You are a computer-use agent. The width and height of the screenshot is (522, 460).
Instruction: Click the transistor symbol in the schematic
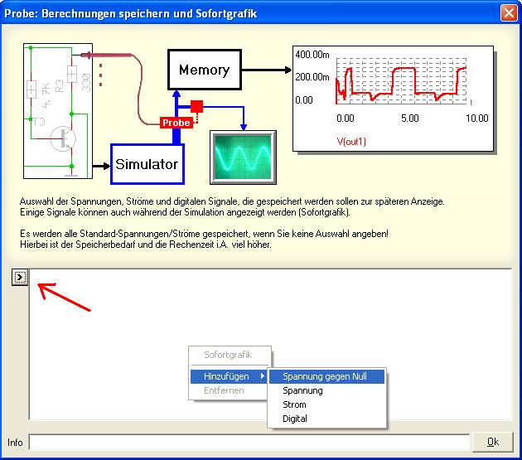tap(60, 138)
